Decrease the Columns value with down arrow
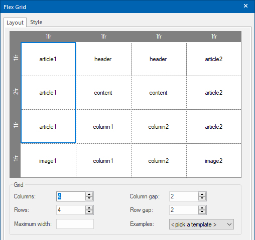The image size is (255, 240). click(x=89, y=198)
